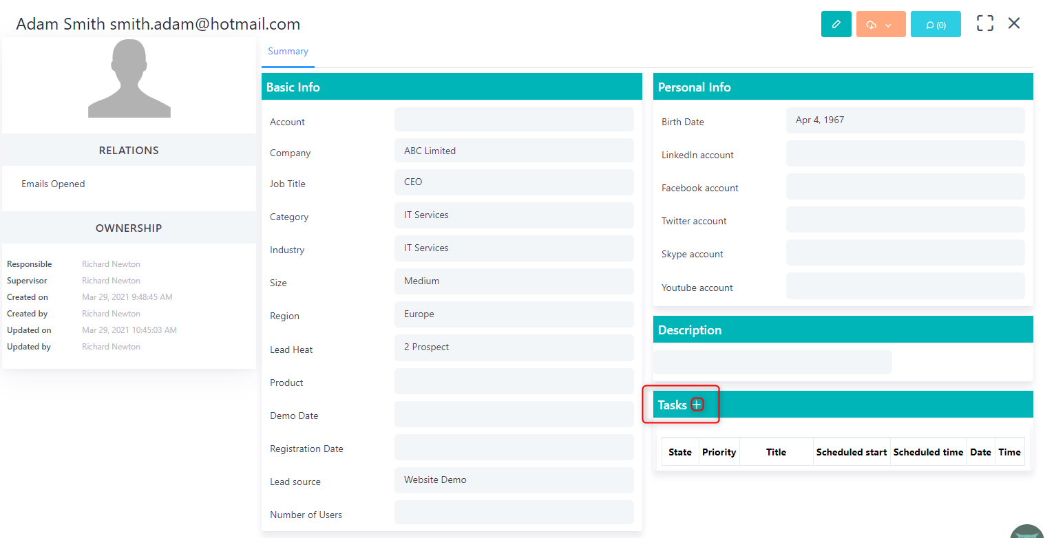Click the Lead source field Website Demo
This screenshot has width=1045, height=538.
coord(514,480)
